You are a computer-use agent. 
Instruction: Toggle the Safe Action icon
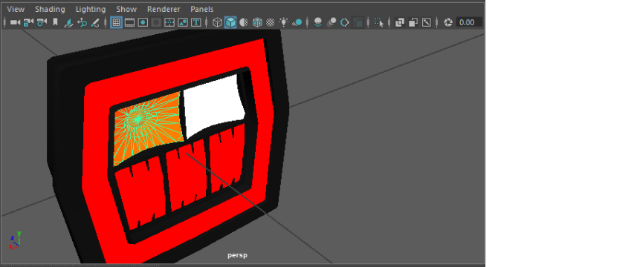[183, 22]
